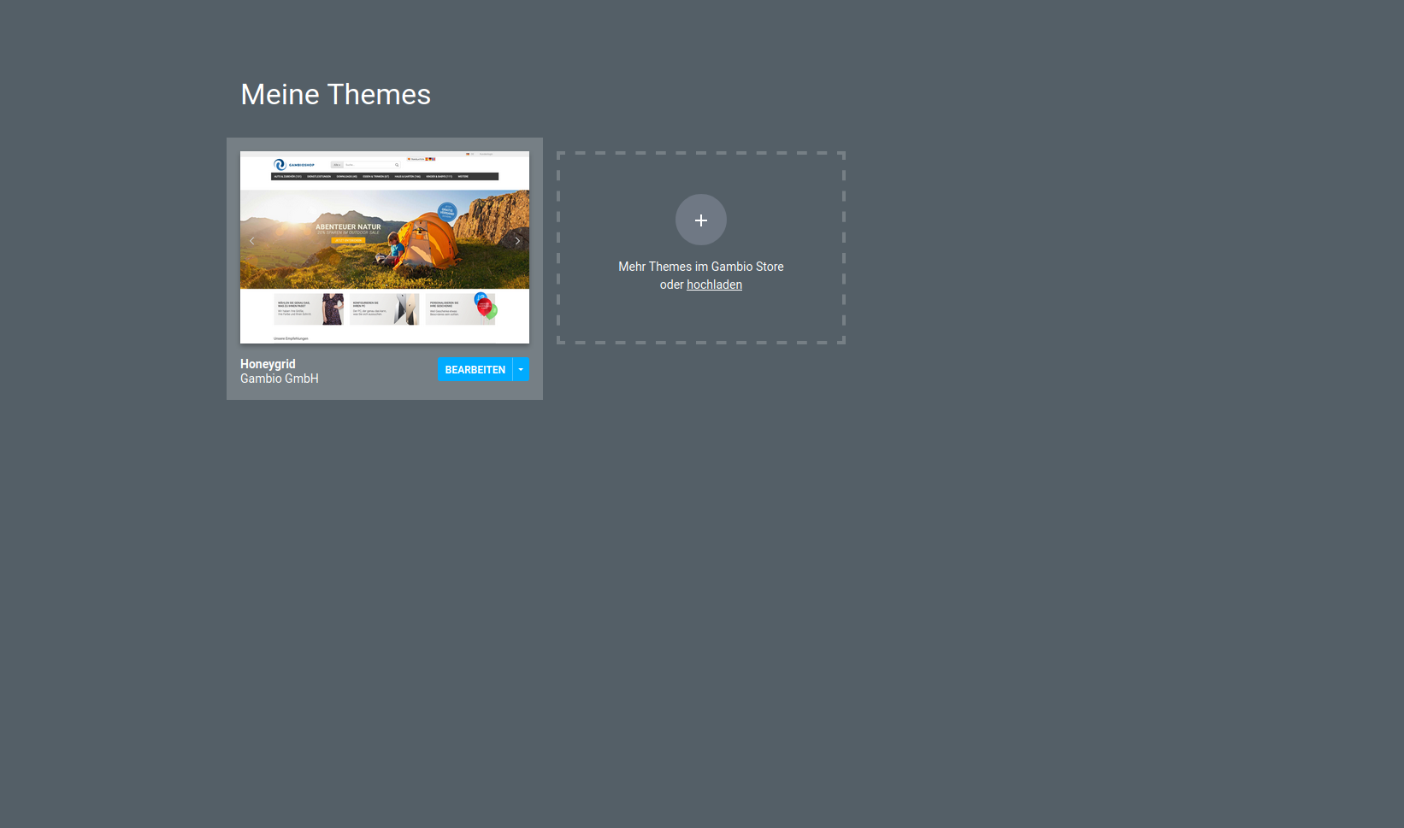The height and width of the screenshot is (828, 1404).
Task: Click the Mehr Themes im Gambio Store text
Action: 700,267
